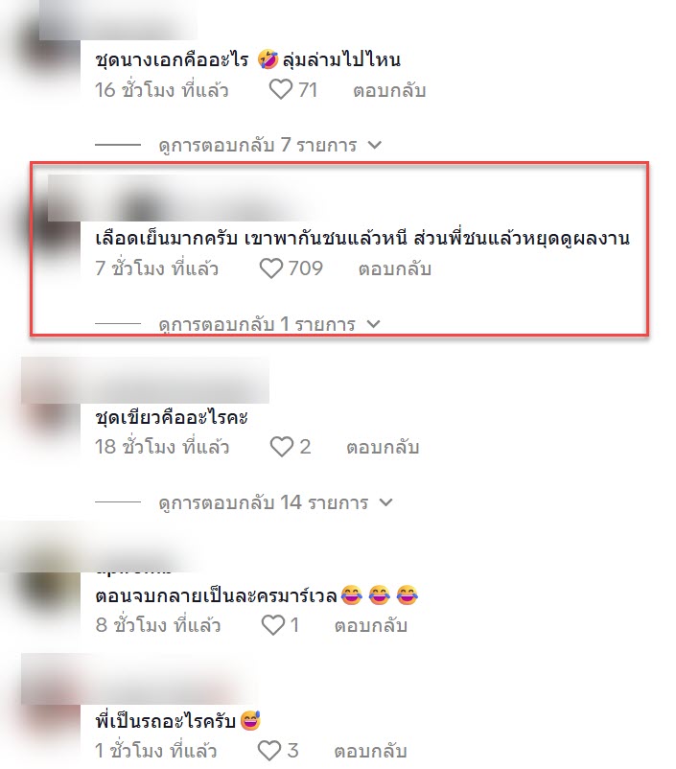Expand 7 replies with the chevron
The width and height of the screenshot is (676, 769).
pyautogui.click(x=375, y=145)
